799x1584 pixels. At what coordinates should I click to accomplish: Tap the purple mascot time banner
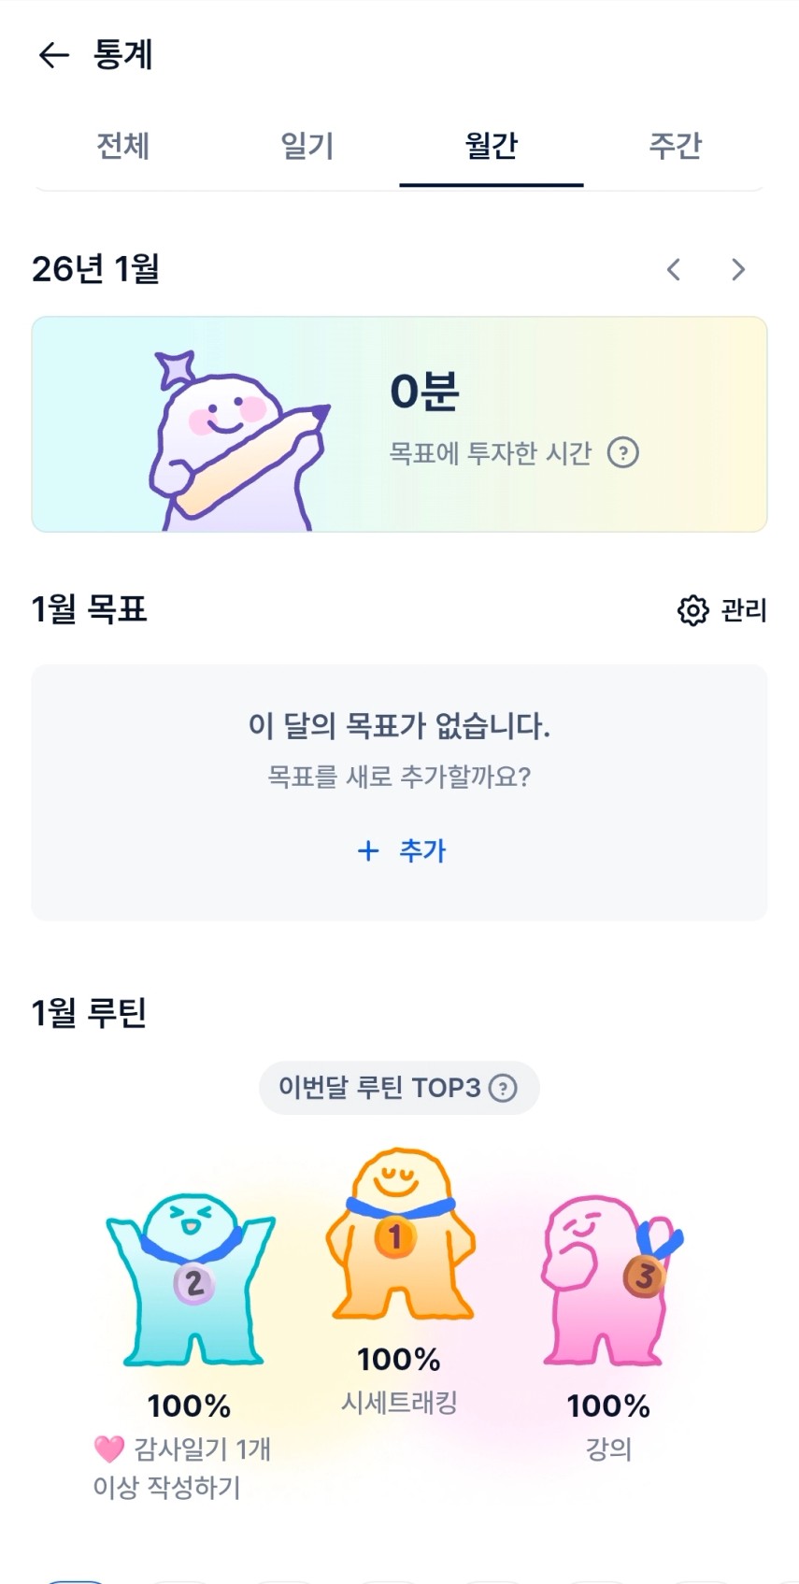coord(399,424)
